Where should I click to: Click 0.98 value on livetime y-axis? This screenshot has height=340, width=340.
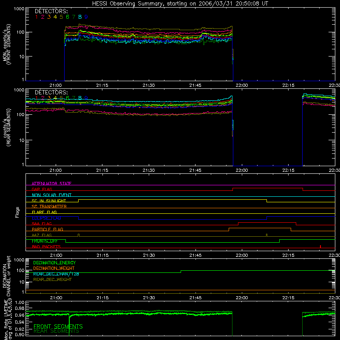(x=20, y=309)
